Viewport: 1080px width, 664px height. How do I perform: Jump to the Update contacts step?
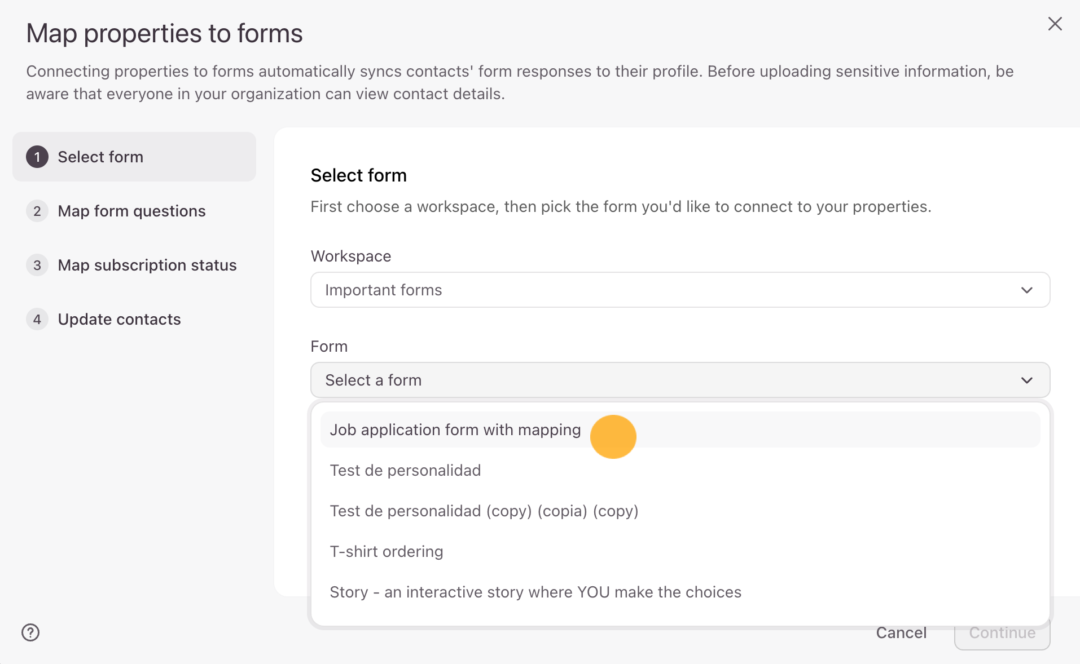pos(119,320)
